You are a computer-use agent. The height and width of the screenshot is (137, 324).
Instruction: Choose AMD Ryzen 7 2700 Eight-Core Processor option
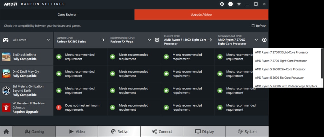tap(287, 61)
